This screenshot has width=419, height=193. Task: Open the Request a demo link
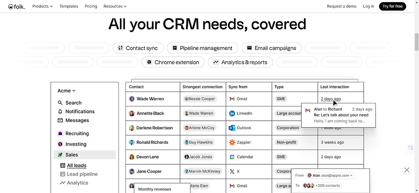(342, 6)
